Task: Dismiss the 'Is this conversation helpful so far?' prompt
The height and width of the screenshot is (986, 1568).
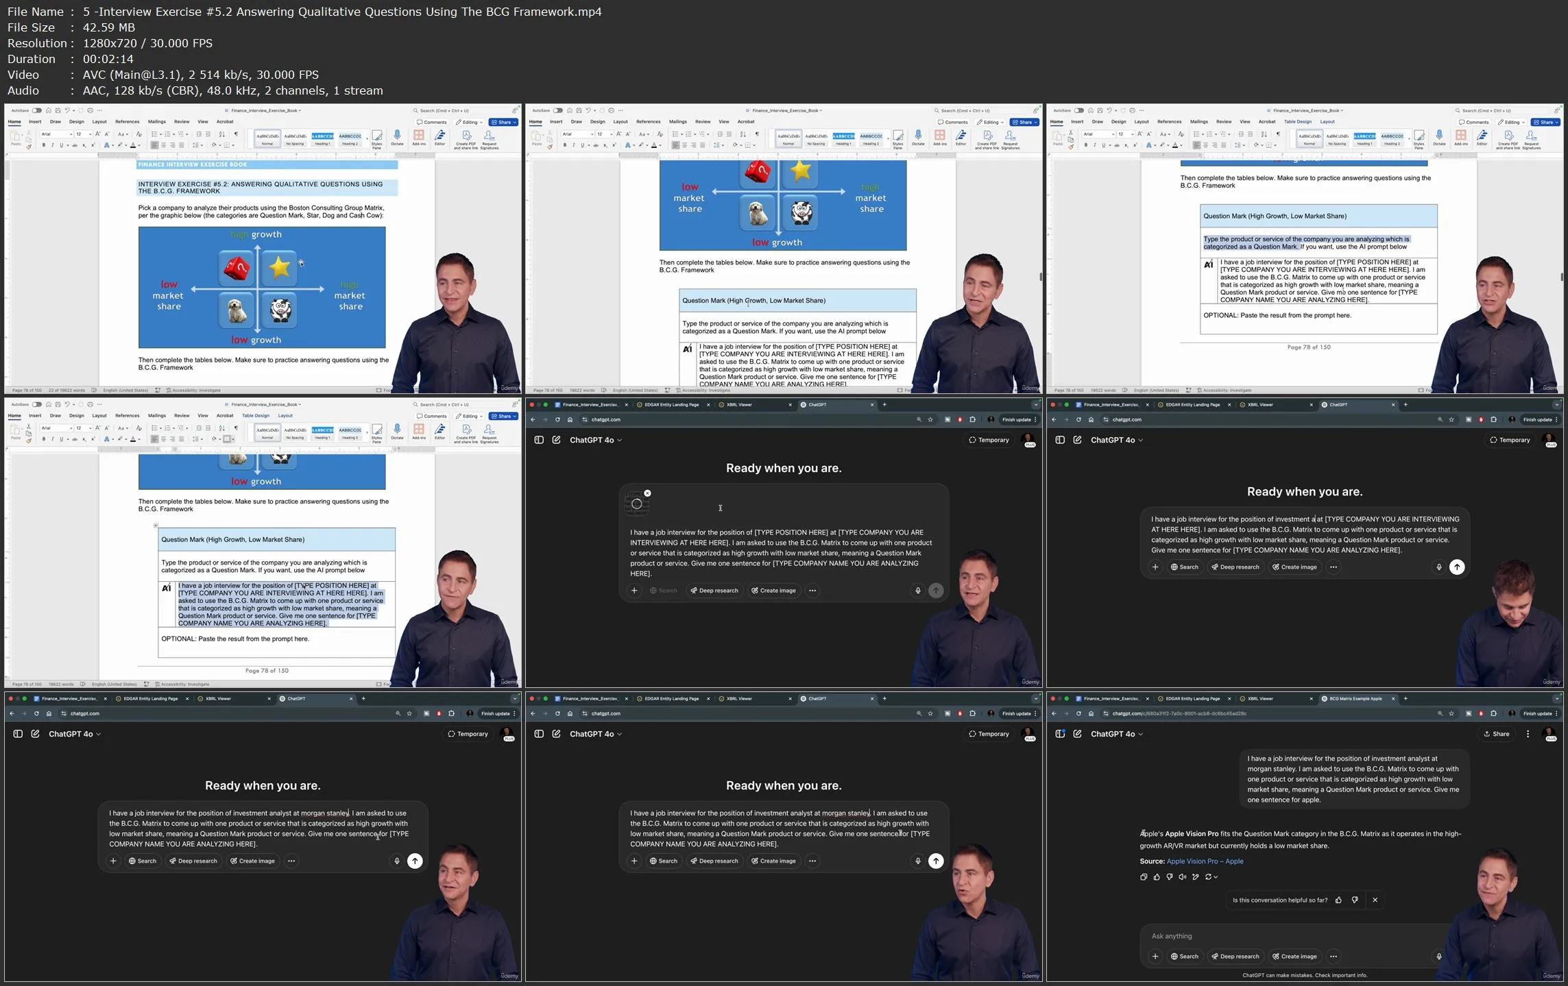Action: [x=1375, y=900]
